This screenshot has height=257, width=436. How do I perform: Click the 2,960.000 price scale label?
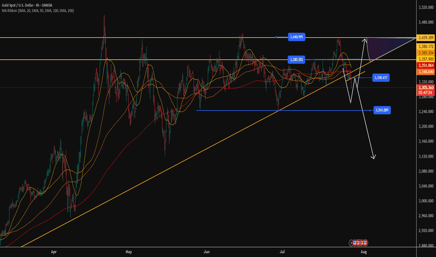click(x=426, y=215)
